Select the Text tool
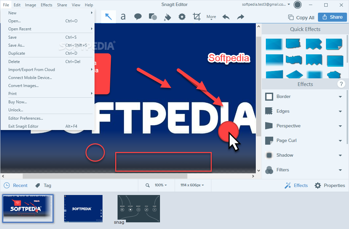 [123, 17]
